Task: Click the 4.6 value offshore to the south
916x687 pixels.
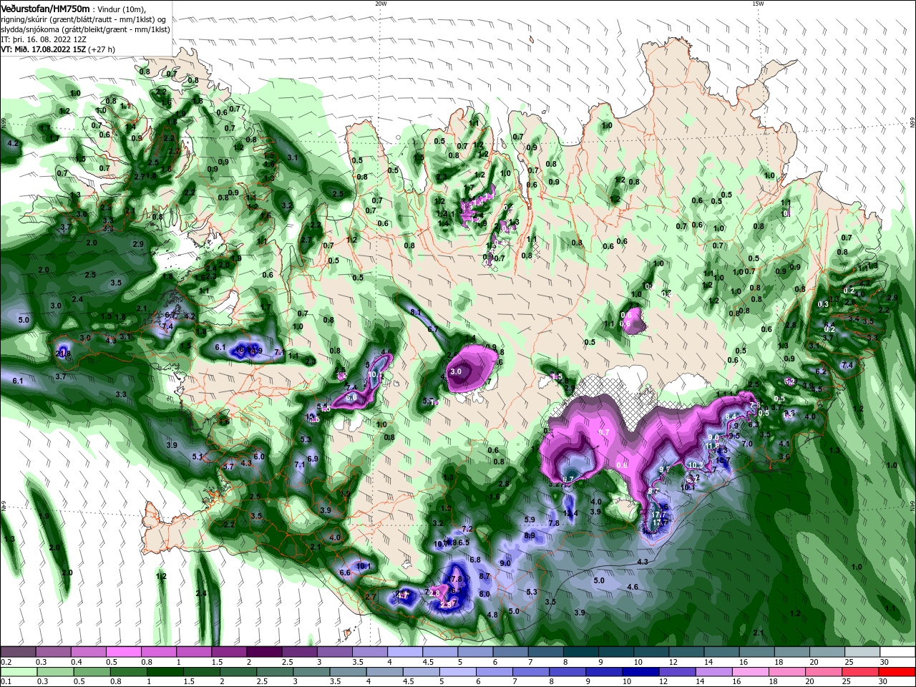Action: [x=633, y=587]
